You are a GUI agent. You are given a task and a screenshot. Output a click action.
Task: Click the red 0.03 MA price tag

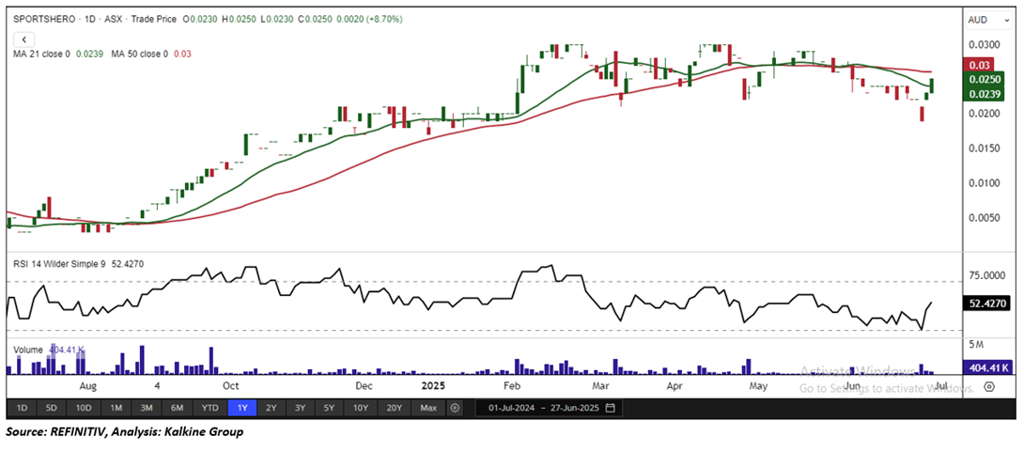click(978, 66)
